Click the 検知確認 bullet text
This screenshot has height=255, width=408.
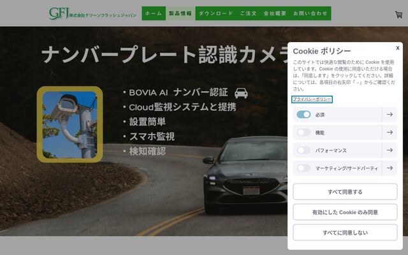[147, 151]
